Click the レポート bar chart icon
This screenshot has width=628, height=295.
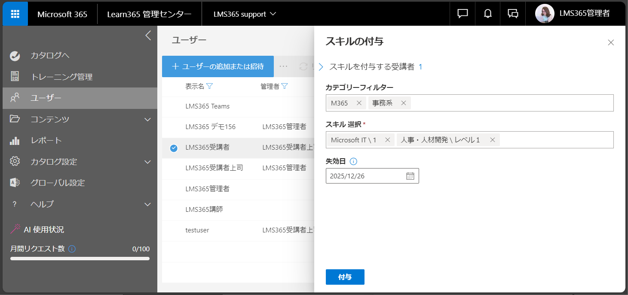(x=15, y=140)
